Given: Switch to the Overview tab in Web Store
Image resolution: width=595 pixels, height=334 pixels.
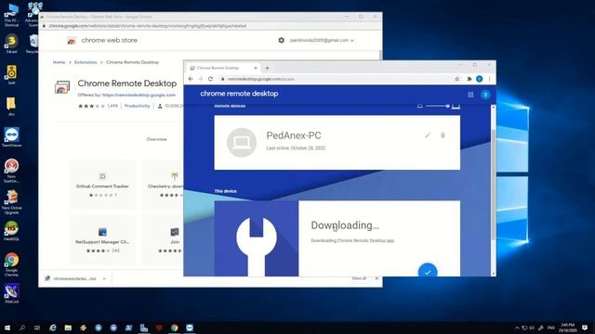Looking at the screenshot, I should pyautogui.click(x=157, y=139).
